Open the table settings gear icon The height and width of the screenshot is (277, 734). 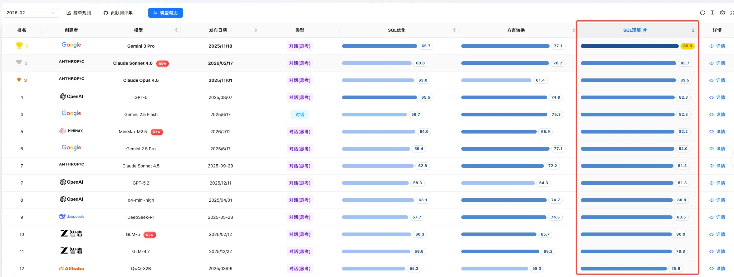[722, 13]
